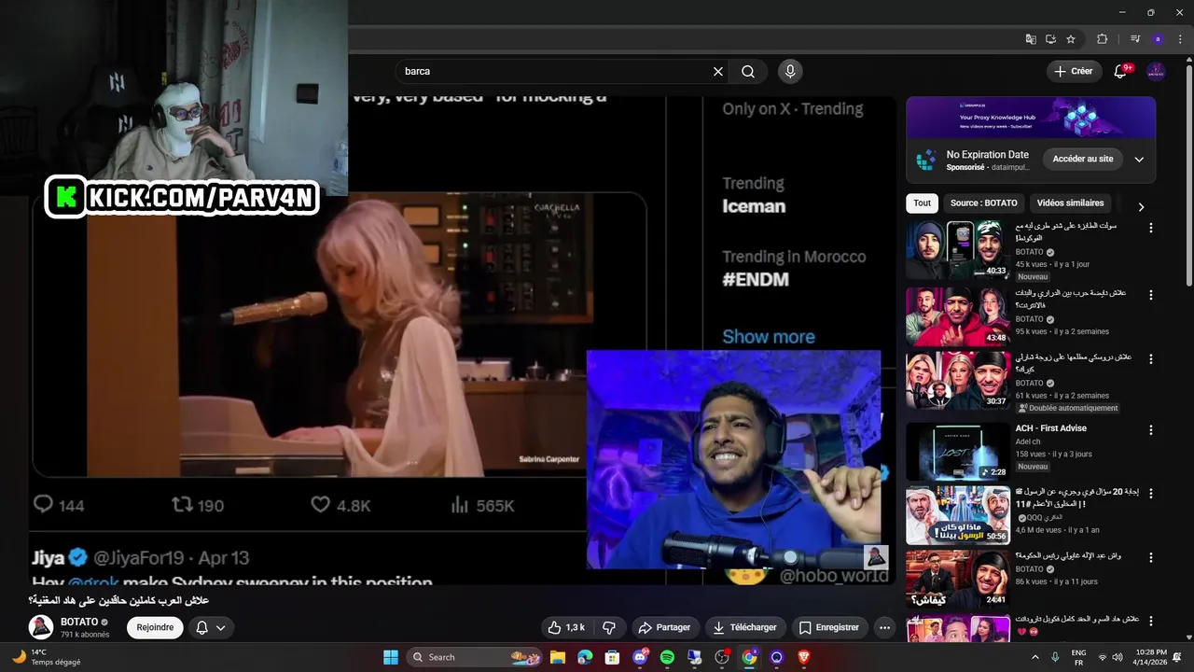Select the 'Vidéos similaires' filter chip

coord(1070,203)
